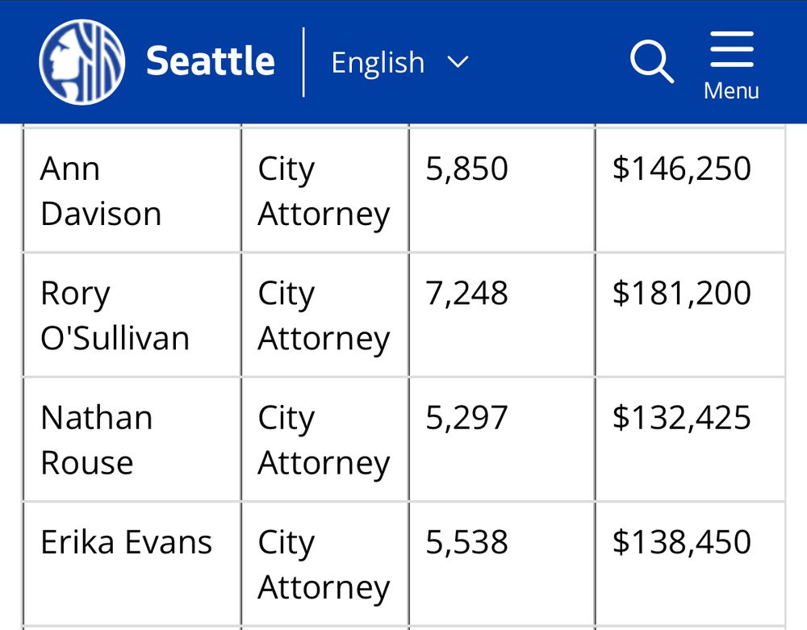Expand the English language chevron

click(458, 63)
